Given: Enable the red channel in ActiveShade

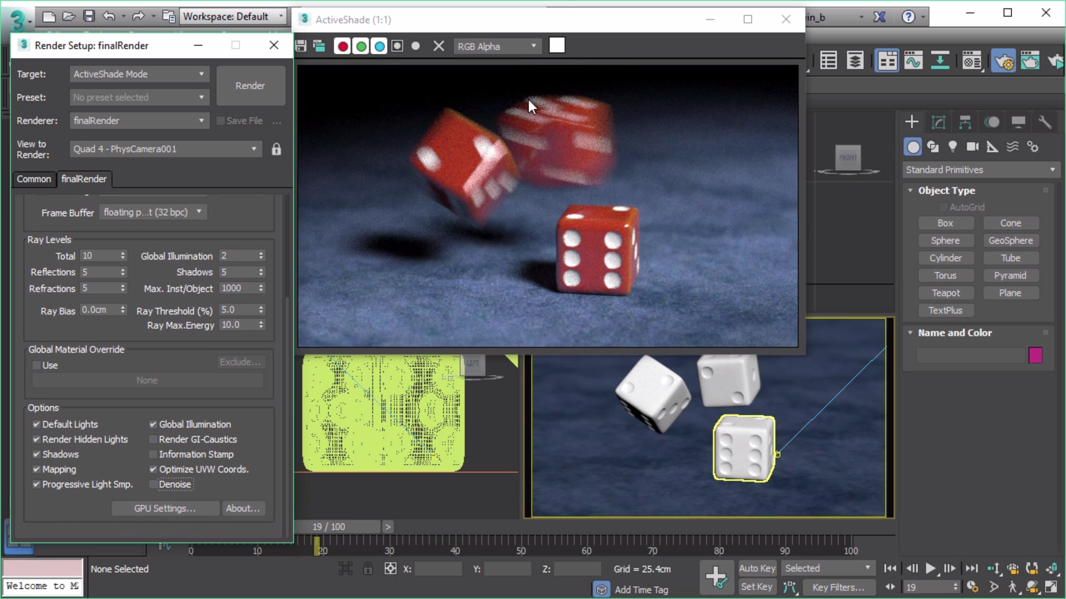Looking at the screenshot, I should 343,47.
